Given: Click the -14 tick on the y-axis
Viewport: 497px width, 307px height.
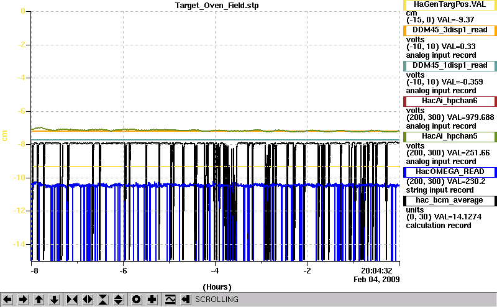Looking at the screenshot, I should [x=19, y=244].
